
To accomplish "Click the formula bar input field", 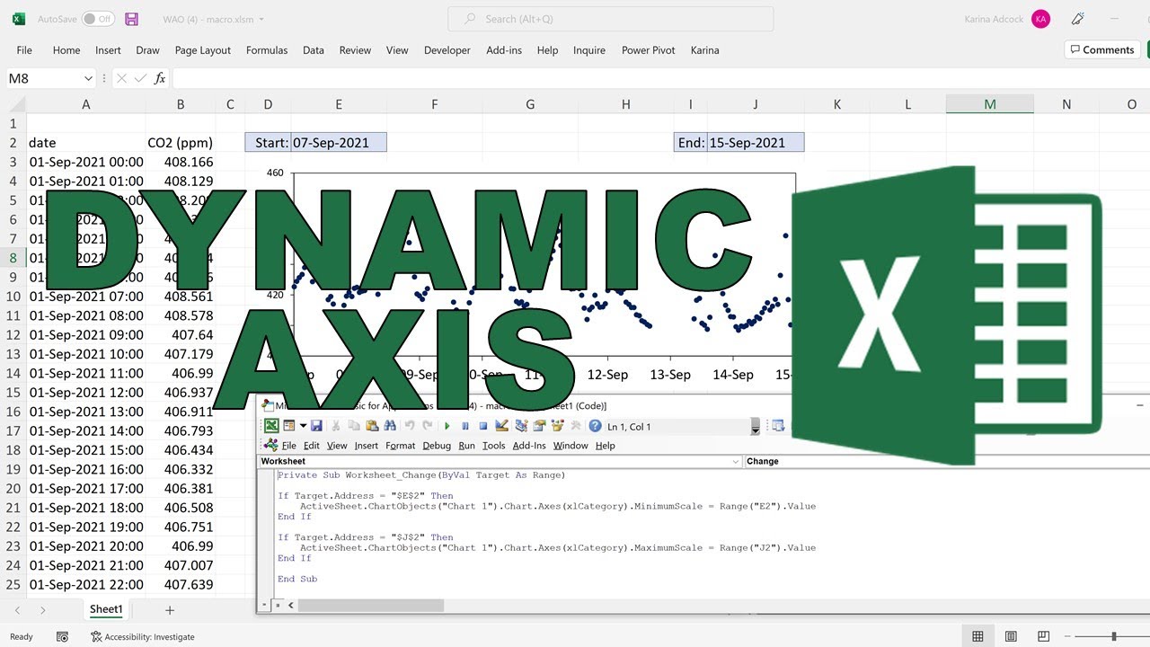I will click(x=660, y=78).
